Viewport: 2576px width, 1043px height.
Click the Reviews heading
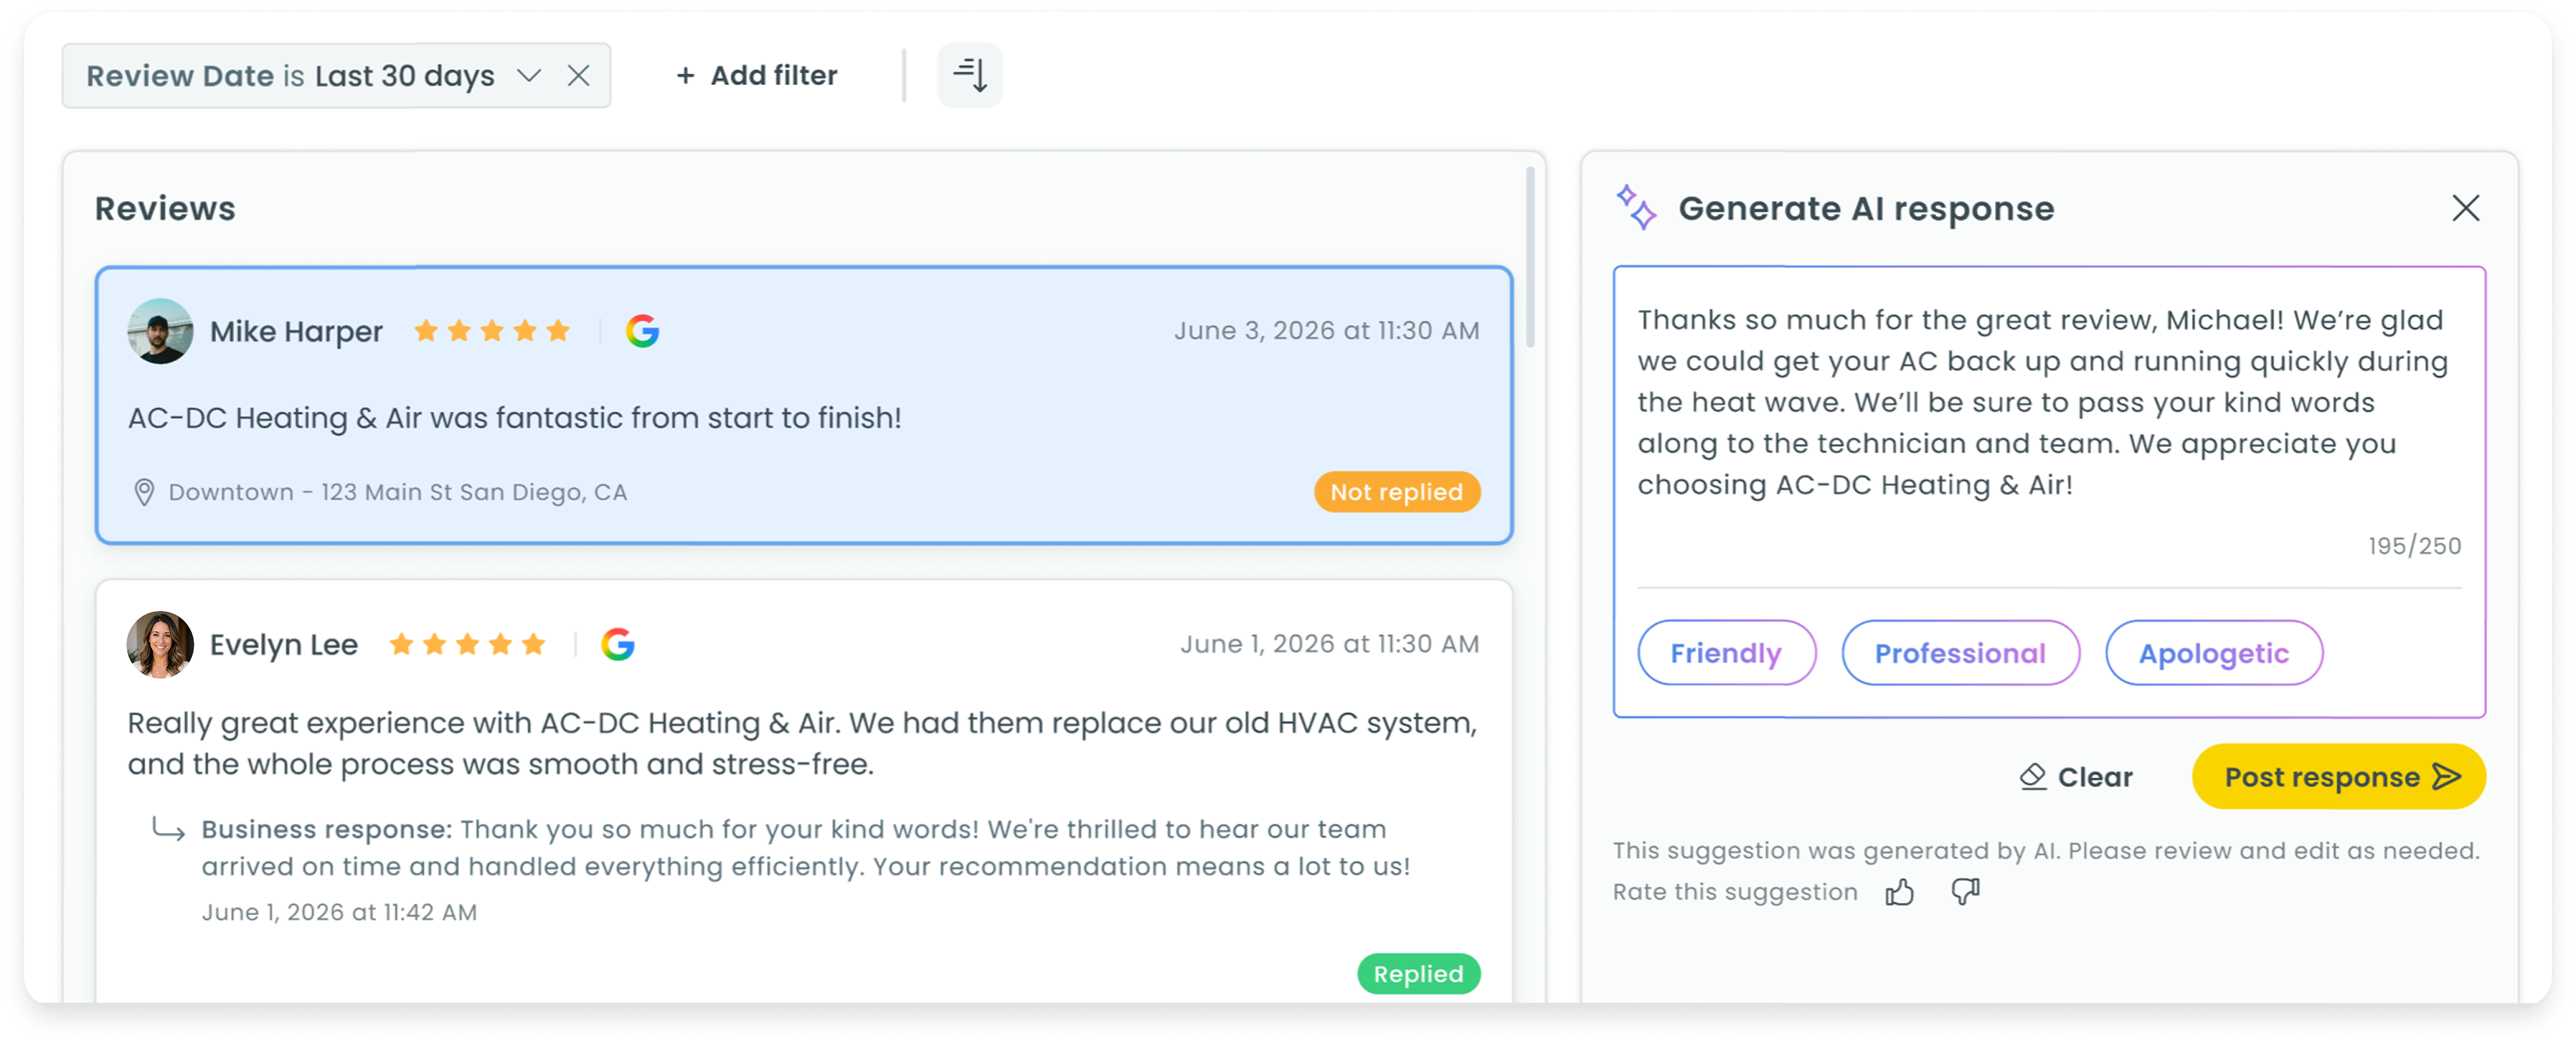tap(165, 209)
